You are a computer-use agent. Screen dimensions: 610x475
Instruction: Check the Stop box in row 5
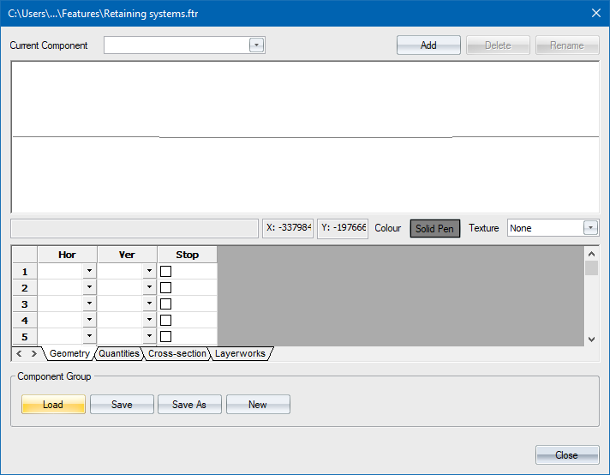pyautogui.click(x=166, y=337)
